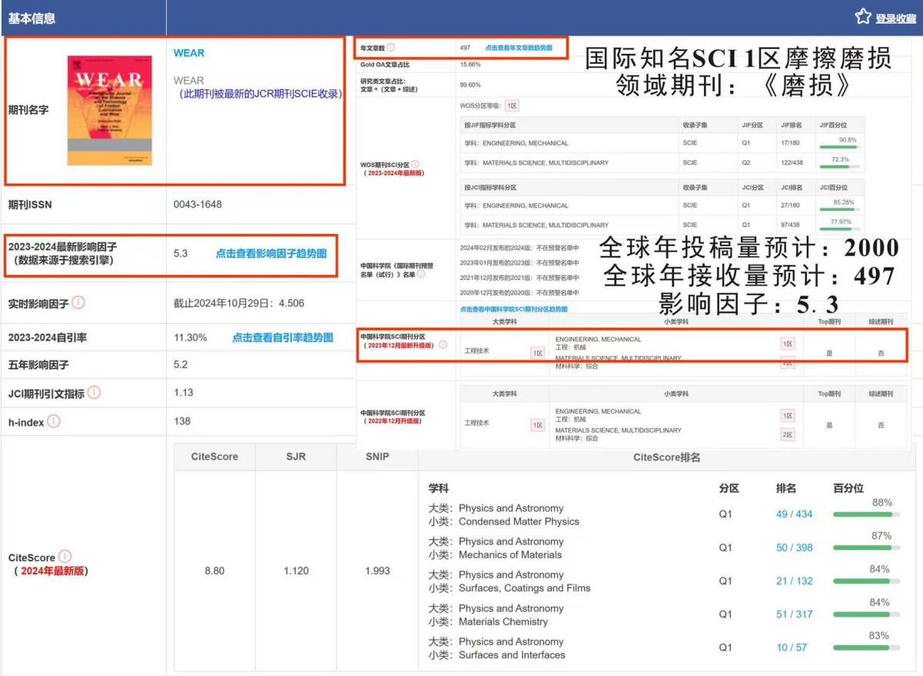Open 点击查看年文章数趋势图 link
Image resolution: width=923 pixels, height=676 pixels.
(x=518, y=48)
